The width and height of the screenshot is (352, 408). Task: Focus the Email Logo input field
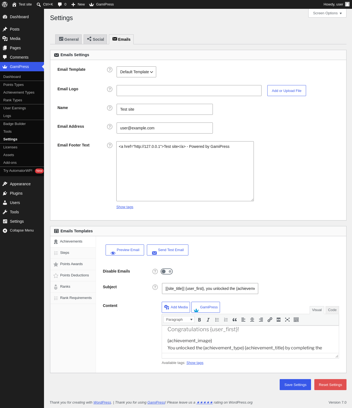click(x=189, y=91)
